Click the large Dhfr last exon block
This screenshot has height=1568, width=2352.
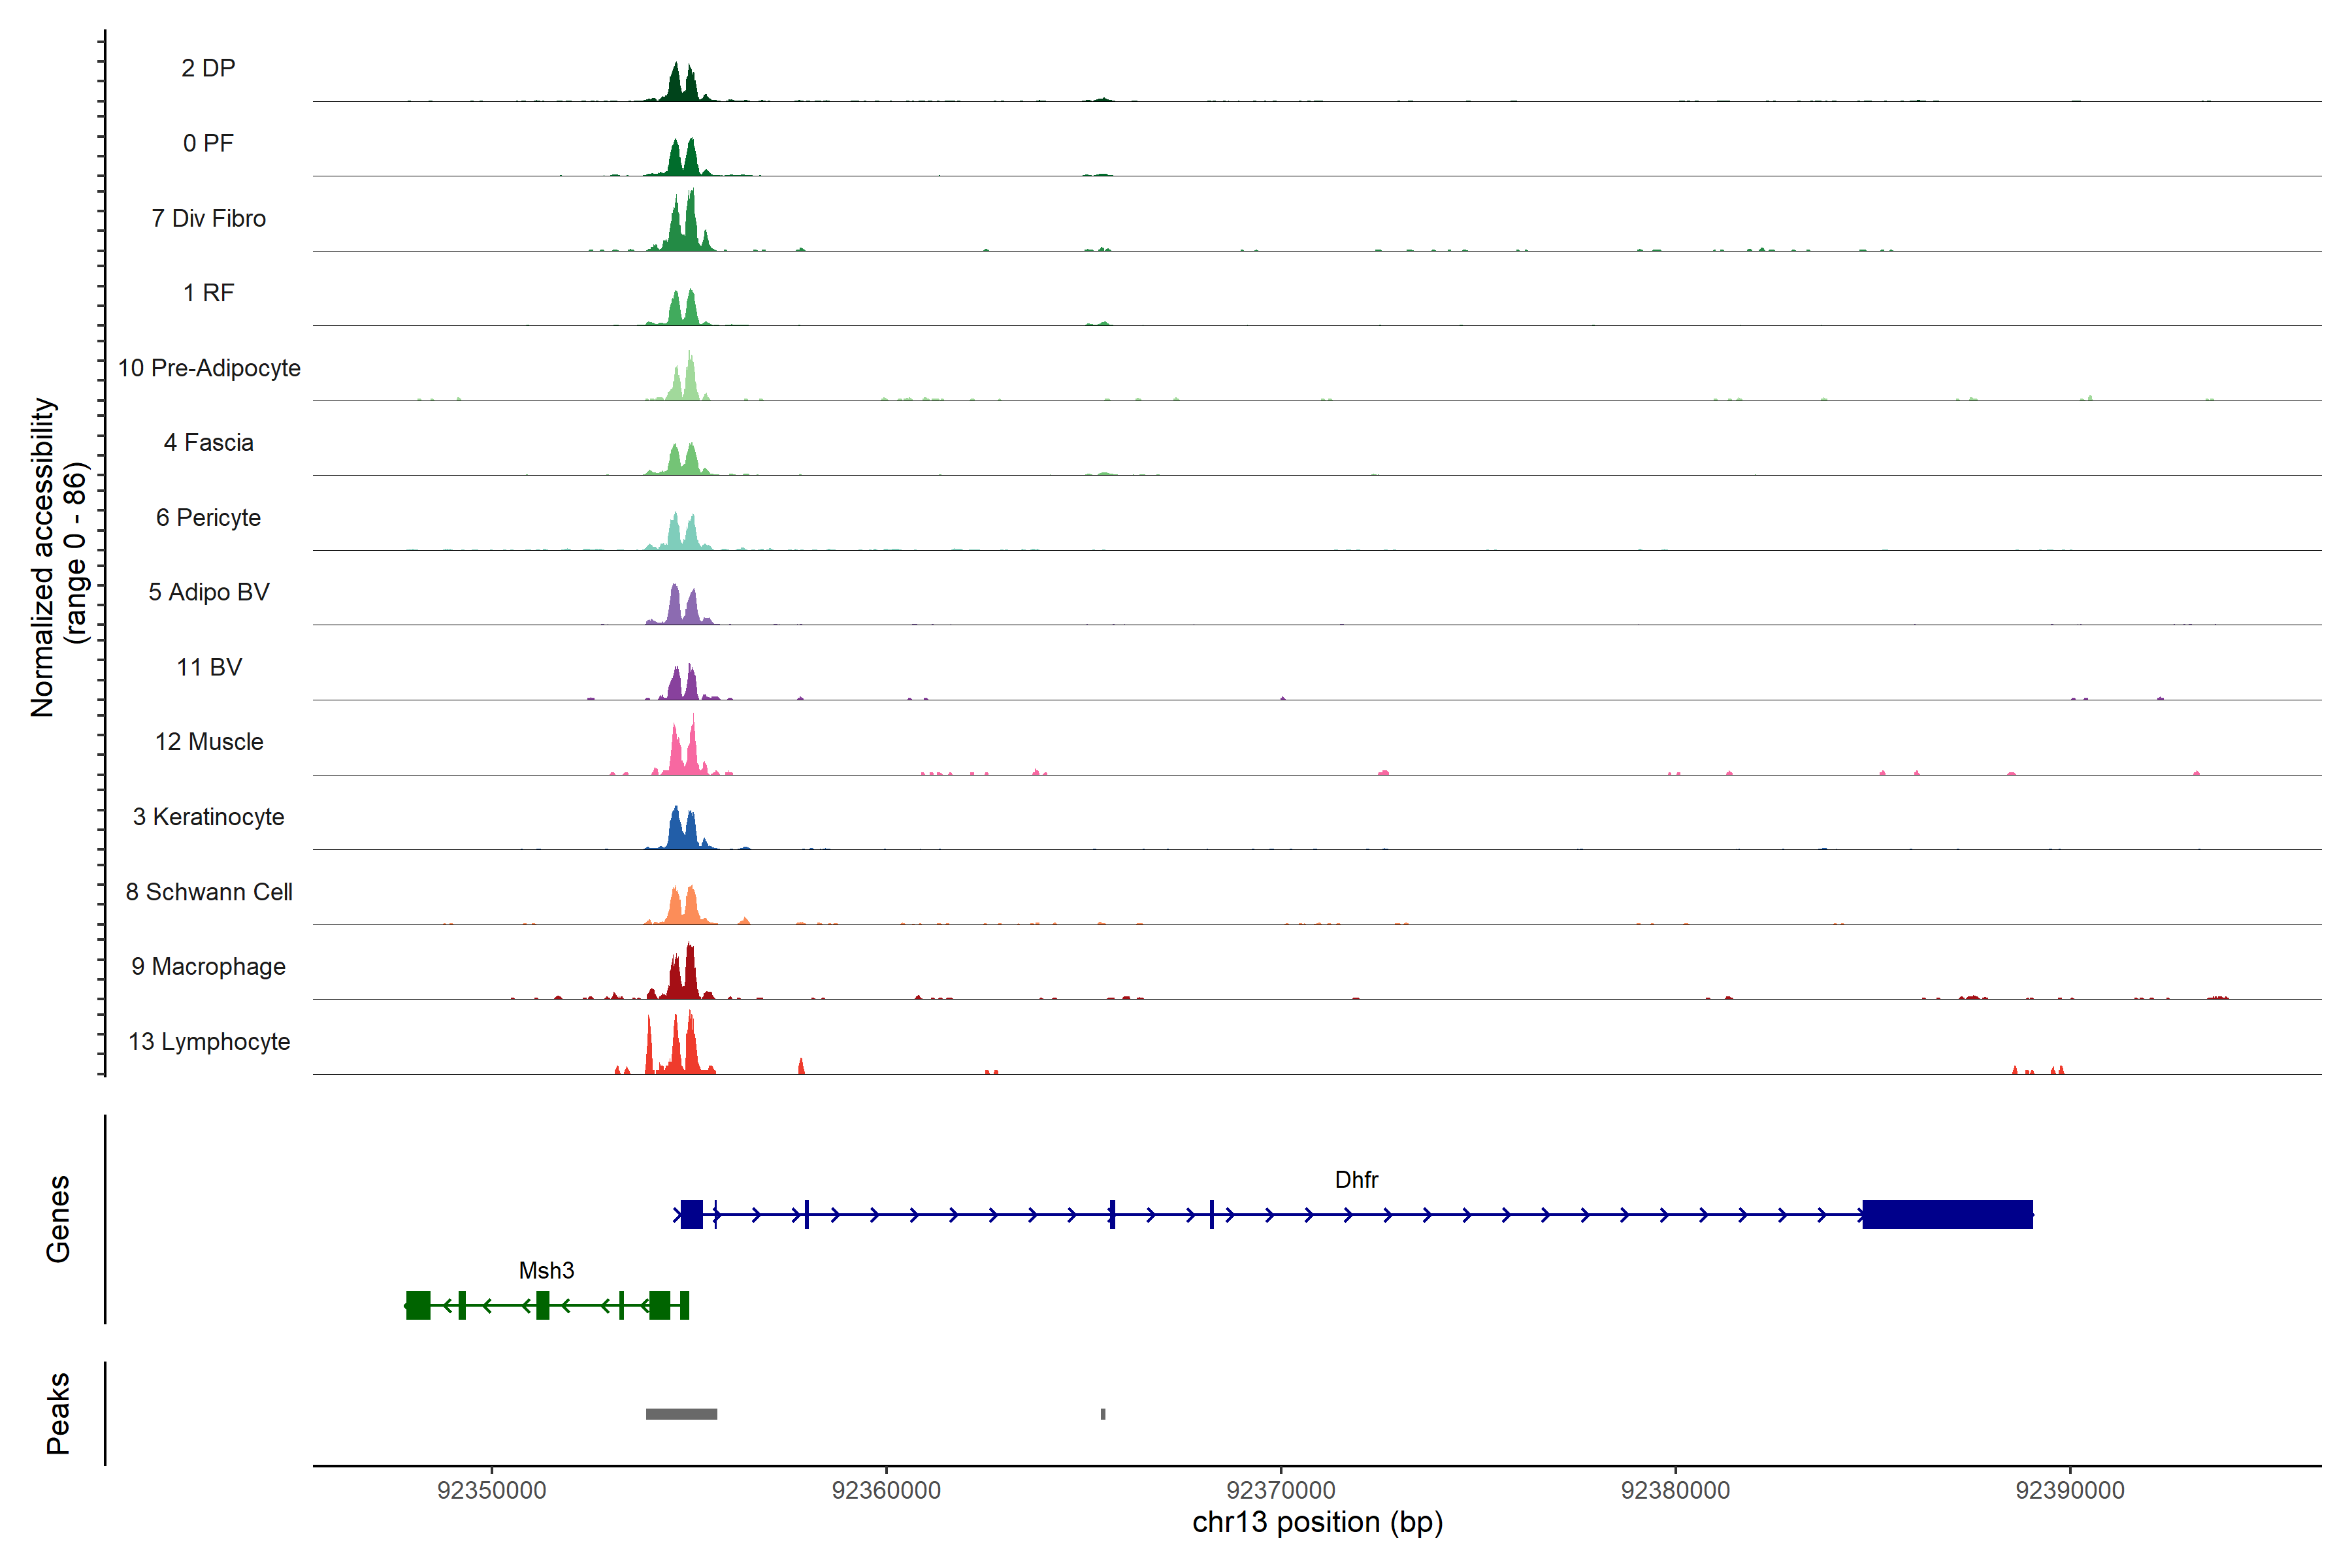pyautogui.click(x=1947, y=1214)
